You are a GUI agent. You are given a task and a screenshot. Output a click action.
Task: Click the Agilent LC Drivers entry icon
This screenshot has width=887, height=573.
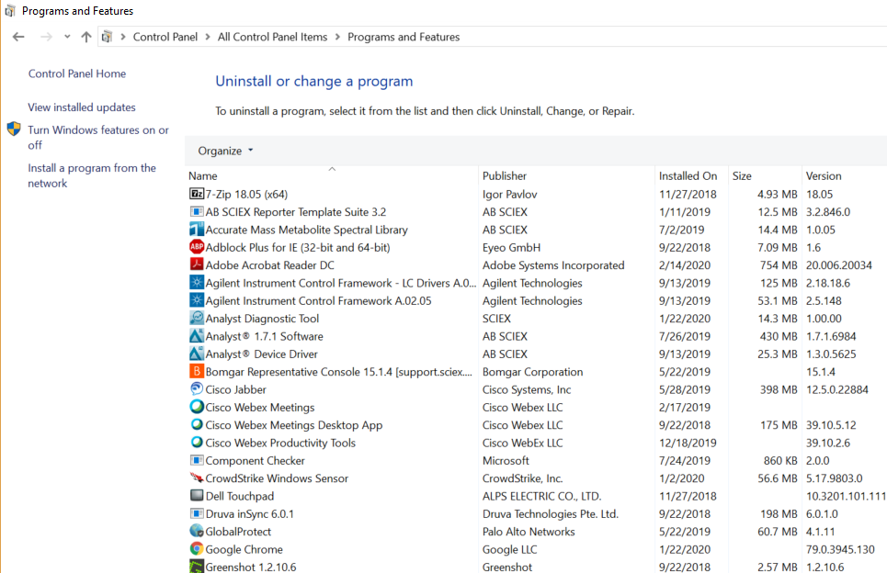click(x=197, y=283)
